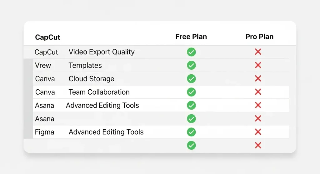Click the green checkmark in the Vrew Templates row
This screenshot has height=174, width=320.
coord(191,65)
